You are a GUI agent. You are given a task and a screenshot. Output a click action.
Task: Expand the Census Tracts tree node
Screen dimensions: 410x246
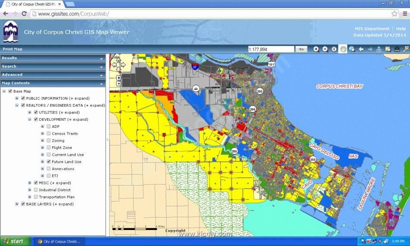click(x=43, y=133)
